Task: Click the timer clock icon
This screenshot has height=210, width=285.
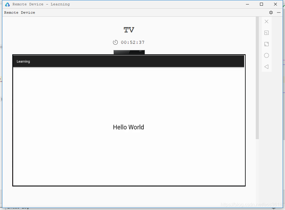Action: [115, 42]
